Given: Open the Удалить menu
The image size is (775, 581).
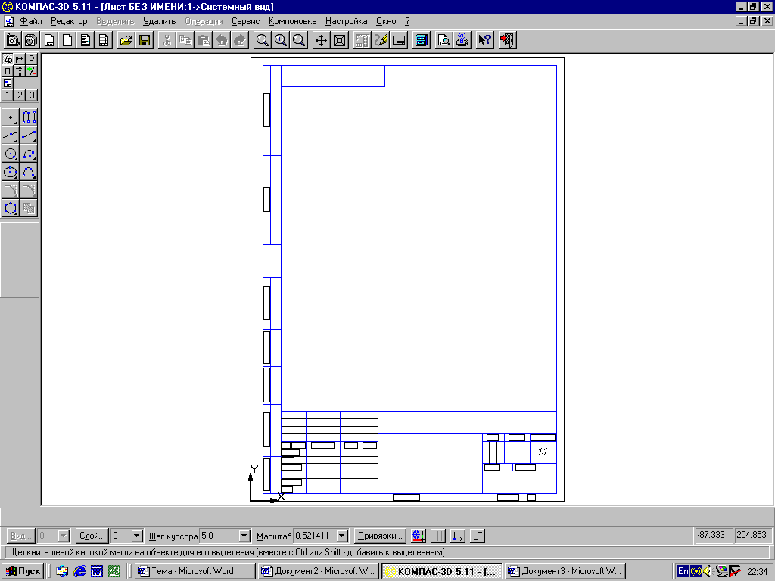Looking at the screenshot, I should coord(159,21).
